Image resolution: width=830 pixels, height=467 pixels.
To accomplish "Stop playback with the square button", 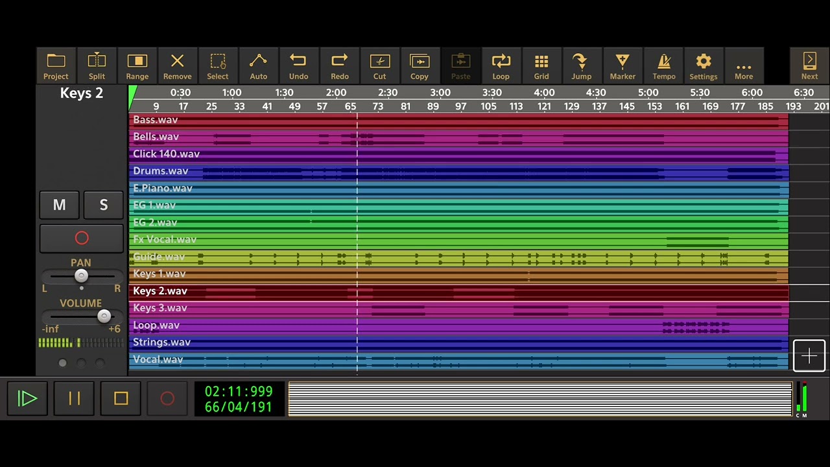I will 121,398.
